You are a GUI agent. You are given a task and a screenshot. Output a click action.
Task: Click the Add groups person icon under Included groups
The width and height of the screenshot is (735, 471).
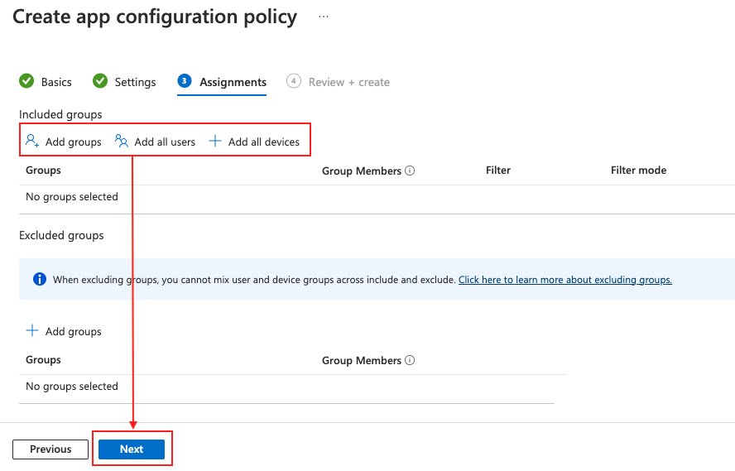pyautogui.click(x=32, y=142)
